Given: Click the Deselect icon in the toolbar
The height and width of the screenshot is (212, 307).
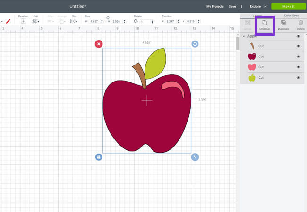Looking at the screenshot, I should pyautogui.click(x=23, y=21).
